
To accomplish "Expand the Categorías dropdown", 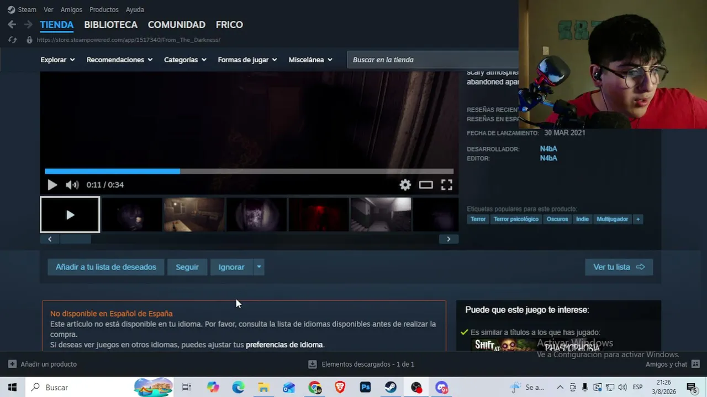I will tap(185, 60).
